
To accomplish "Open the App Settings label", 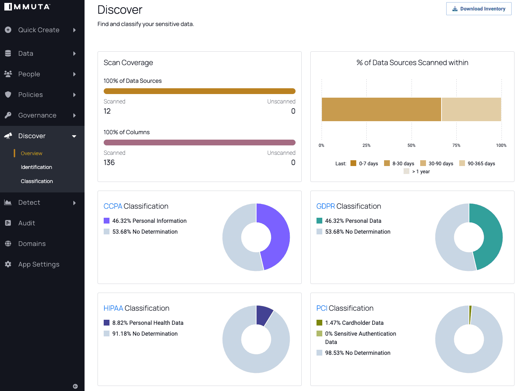I will (x=39, y=264).
